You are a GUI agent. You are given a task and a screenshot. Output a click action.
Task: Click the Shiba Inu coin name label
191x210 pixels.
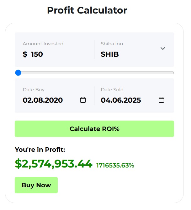tap(112, 44)
